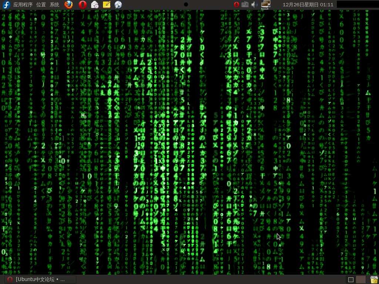
Task: Launch Opera browser from the panel launcher
Action: click(x=83, y=4)
